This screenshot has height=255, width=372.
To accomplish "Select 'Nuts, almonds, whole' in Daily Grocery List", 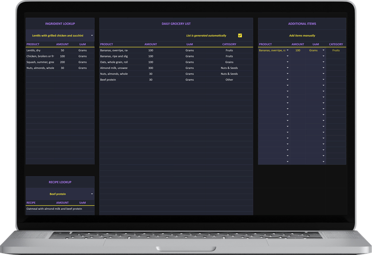I will pyautogui.click(x=114, y=74).
